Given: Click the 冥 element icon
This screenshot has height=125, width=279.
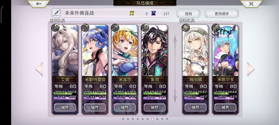Looking at the screenshot, I should (x=153, y=13).
